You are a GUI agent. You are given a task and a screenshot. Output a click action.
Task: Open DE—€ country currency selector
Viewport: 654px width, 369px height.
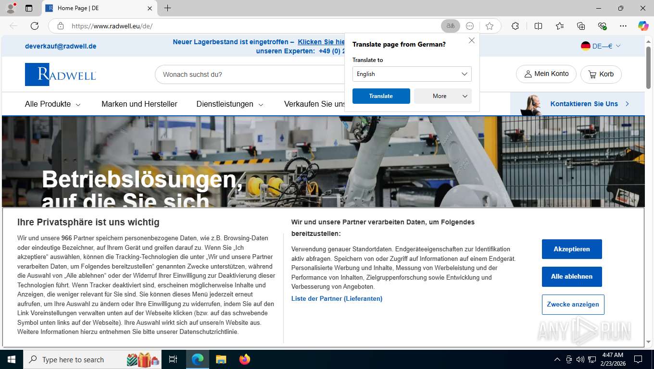tap(601, 46)
